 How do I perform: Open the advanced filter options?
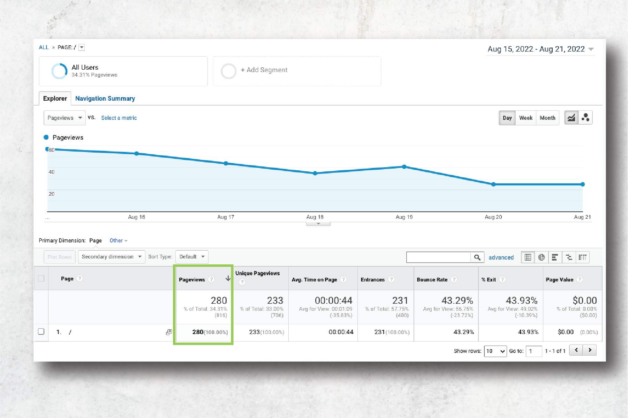click(x=501, y=257)
